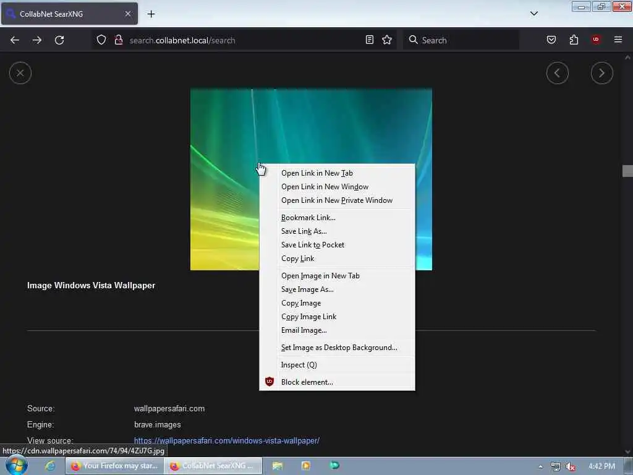The width and height of the screenshot is (633, 475).
Task: Choose Open Link in New Private Window
Action: pyautogui.click(x=337, y=200)
